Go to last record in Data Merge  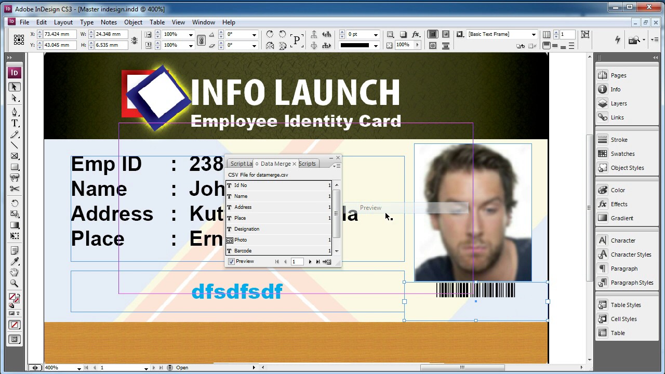[x=318, y=262]
